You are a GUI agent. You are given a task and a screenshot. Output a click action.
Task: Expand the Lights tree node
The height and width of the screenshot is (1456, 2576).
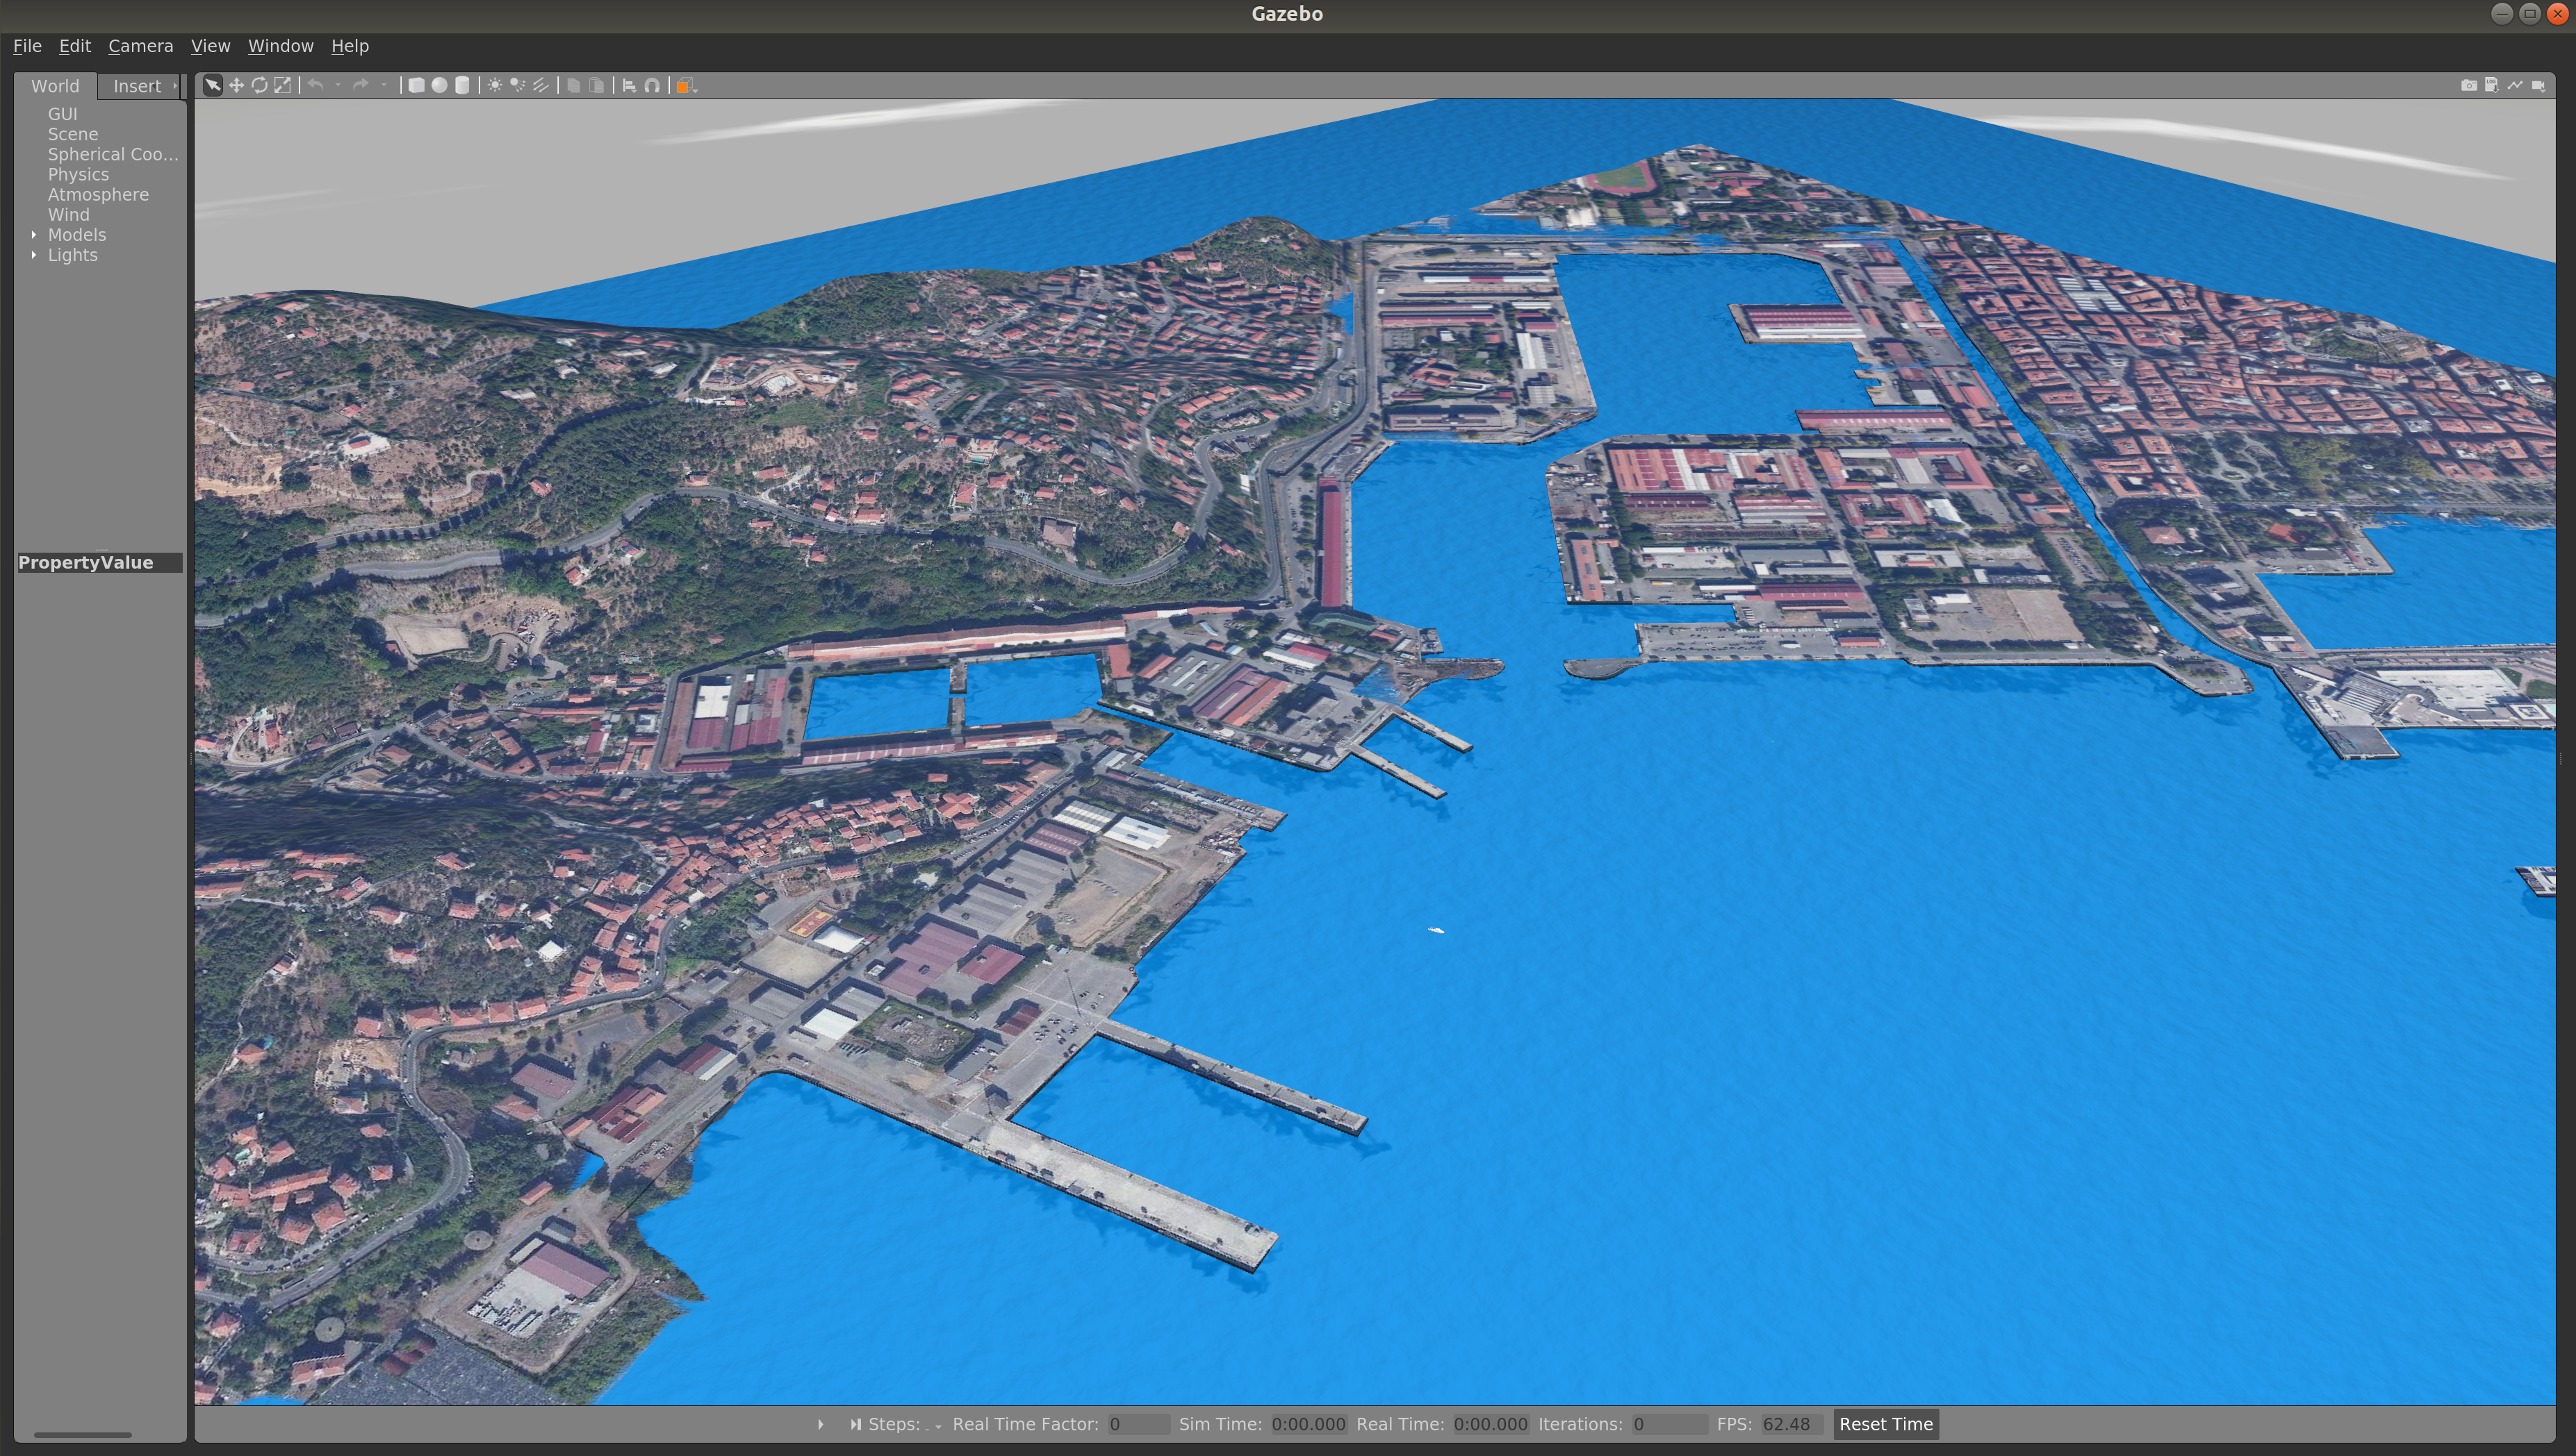click(x=34, y=255)
